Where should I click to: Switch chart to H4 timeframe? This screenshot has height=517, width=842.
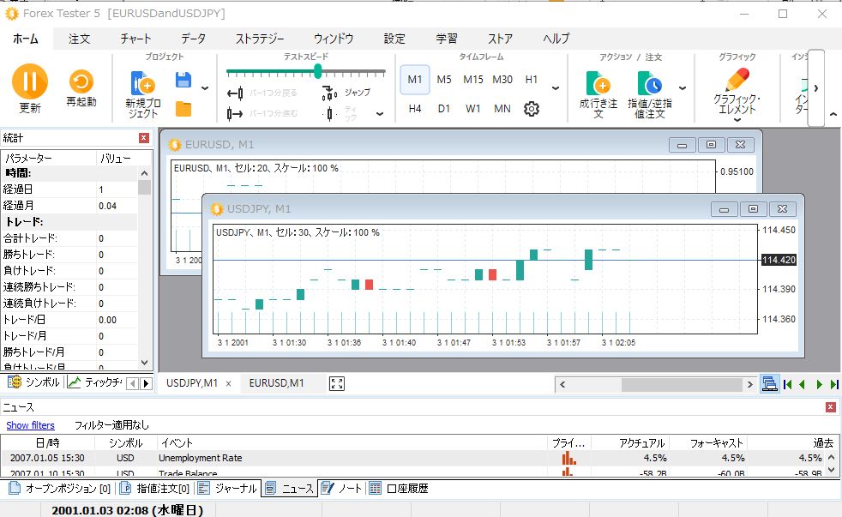pyautogui.click(x=415, y=109)
